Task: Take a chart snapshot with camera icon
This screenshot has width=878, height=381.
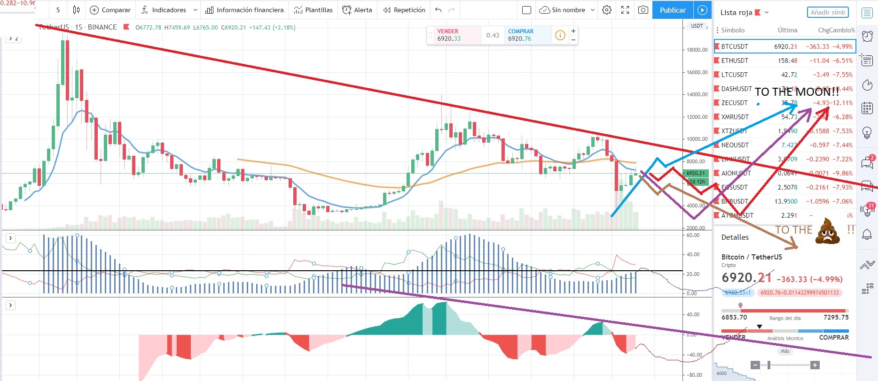Action: (643, 10)
